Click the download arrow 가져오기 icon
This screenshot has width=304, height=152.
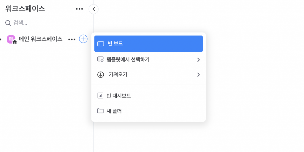100,75
